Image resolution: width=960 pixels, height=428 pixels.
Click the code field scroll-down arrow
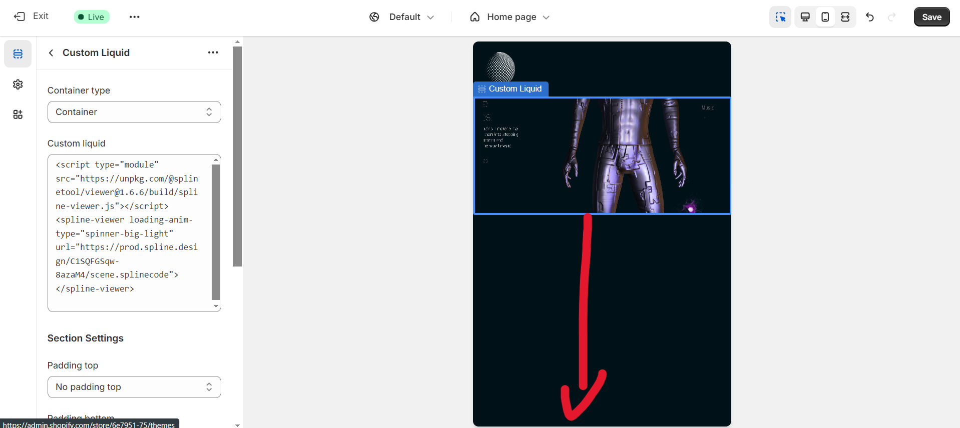pyautogui.click(x=216, y=306)
